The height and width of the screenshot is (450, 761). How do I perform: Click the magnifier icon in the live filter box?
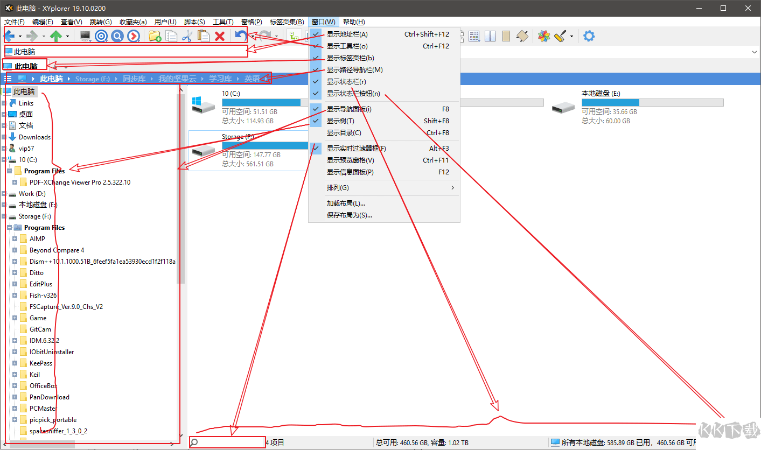tap(194, 442)
